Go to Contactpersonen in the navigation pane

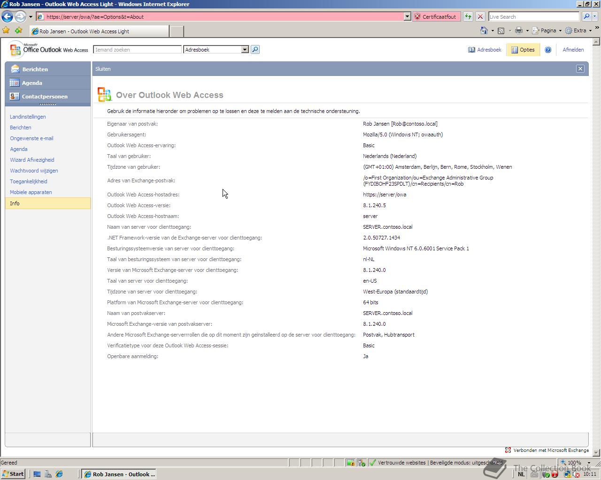(48, 97)
